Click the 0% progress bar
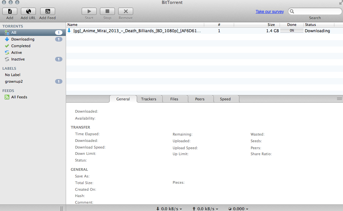Screen dimensions: 343x211 point(292,31)
